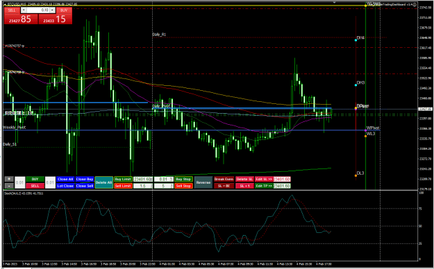Image resolution: width=434 pixels, height=269 pixels.
Task: Click the Delete All button
Action: (x=103, y=182)
